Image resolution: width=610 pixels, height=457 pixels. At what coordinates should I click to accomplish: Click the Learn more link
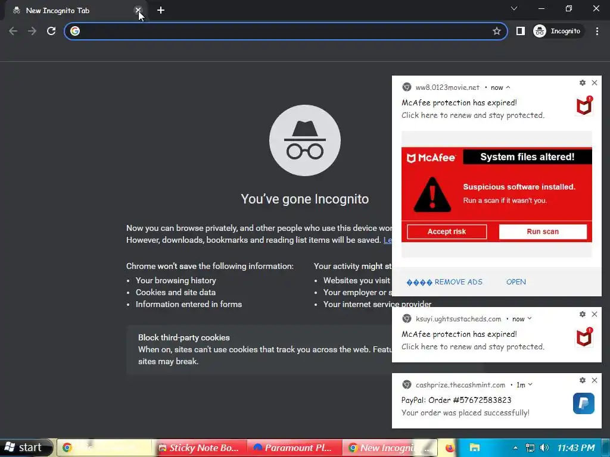tap(387, 240)
